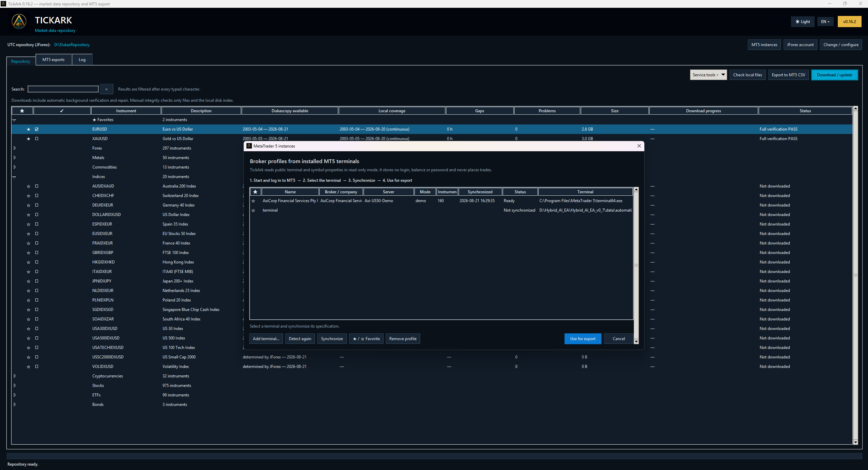The image size is (868, 470).
Task: Click repository list scrollbar up arrow
Action: point(855,109)
